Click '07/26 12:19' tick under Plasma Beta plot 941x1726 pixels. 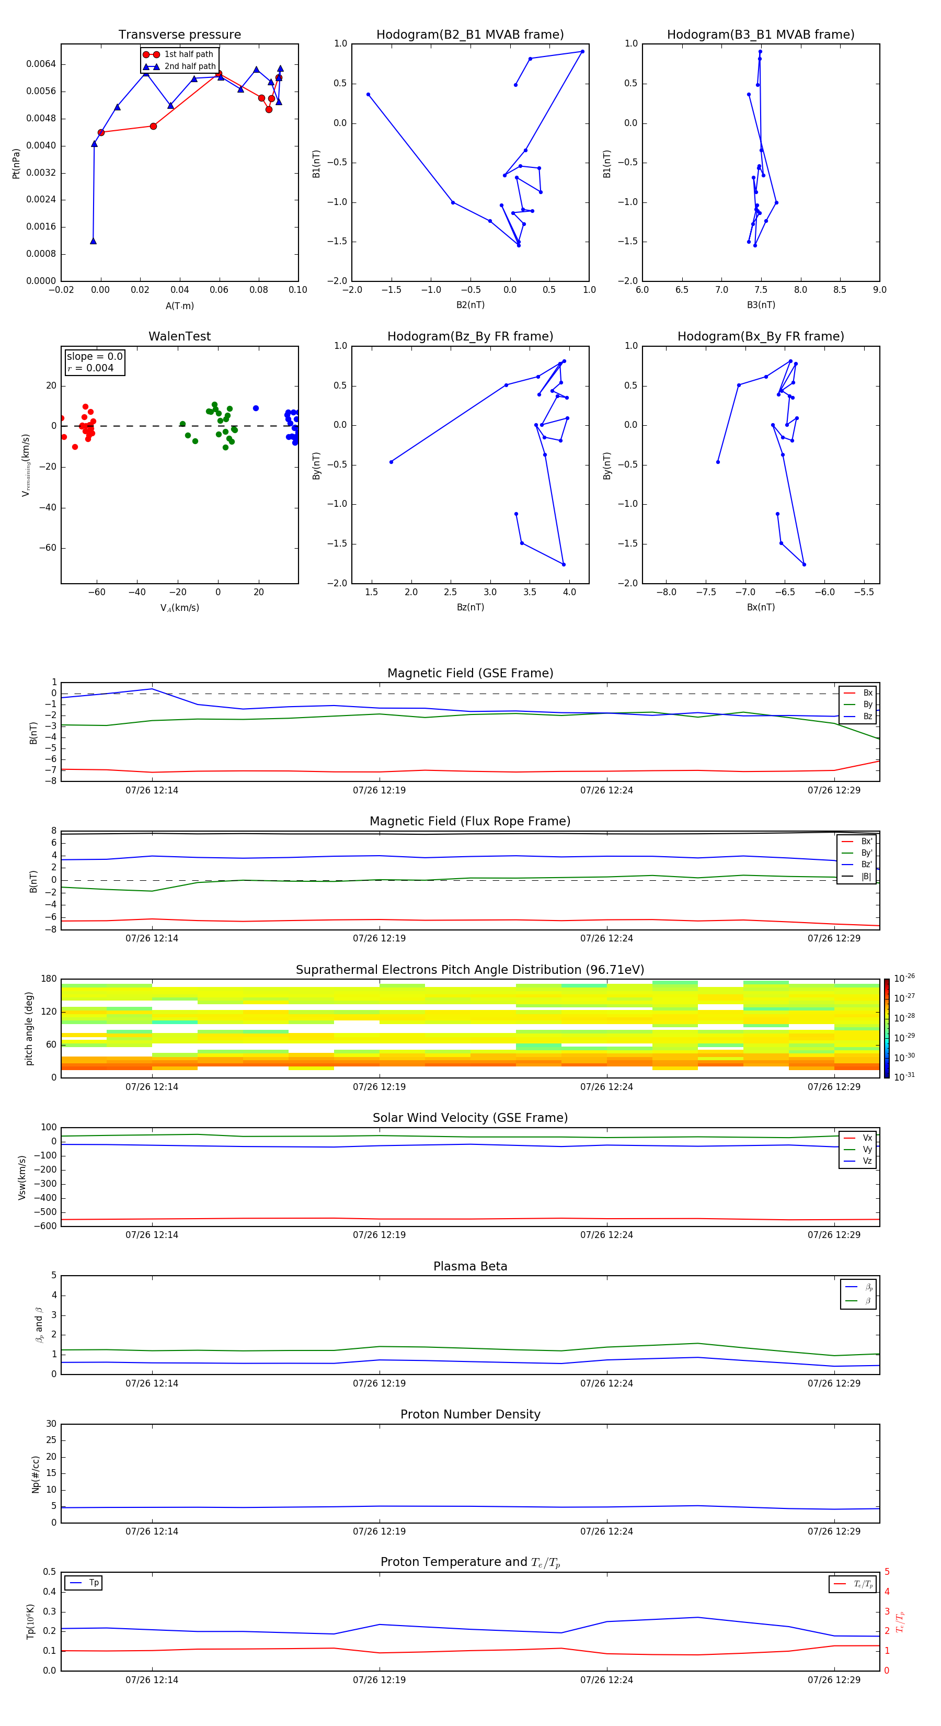pos(379,1383)
